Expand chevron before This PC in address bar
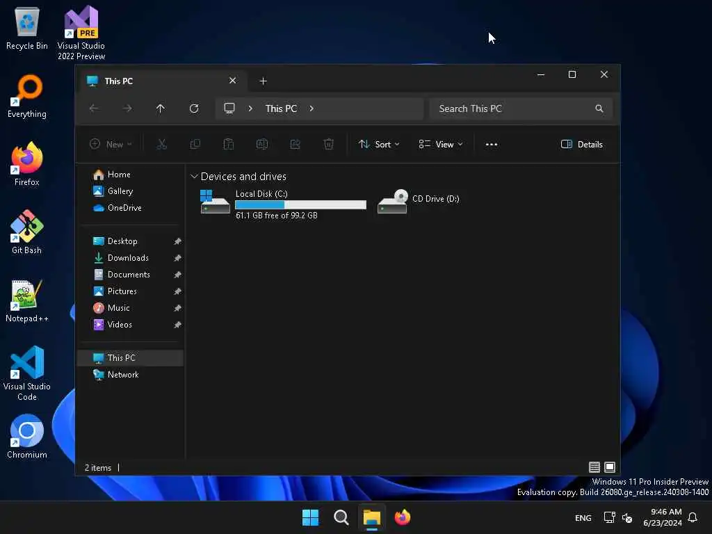 point(250,108)
